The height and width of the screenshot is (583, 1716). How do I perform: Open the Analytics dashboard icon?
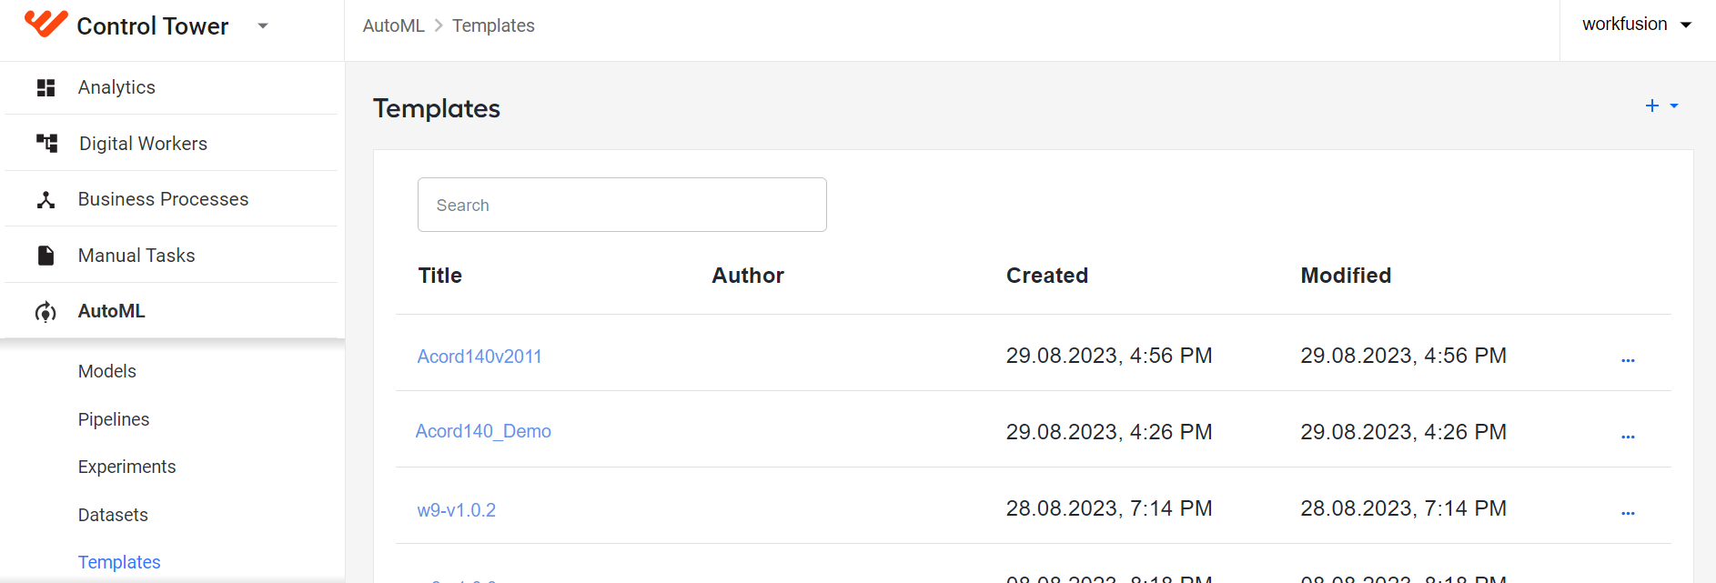(45, 87)
